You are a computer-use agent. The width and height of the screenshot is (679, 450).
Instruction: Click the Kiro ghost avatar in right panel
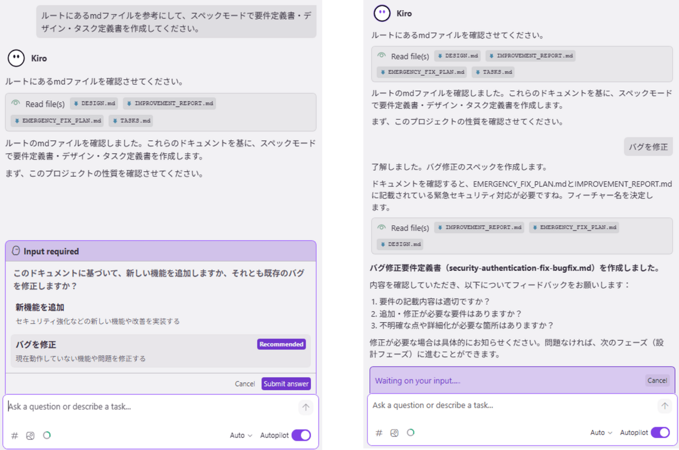[382, 13]
